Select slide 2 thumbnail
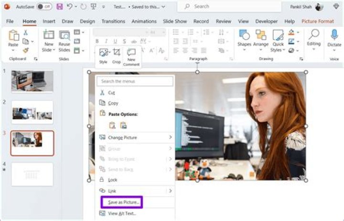Image resolution: width=344 pixels, height=221 pixels. pos(32,112)
